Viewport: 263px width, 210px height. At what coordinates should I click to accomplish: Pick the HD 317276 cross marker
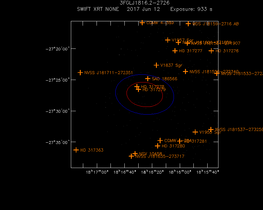211,51
